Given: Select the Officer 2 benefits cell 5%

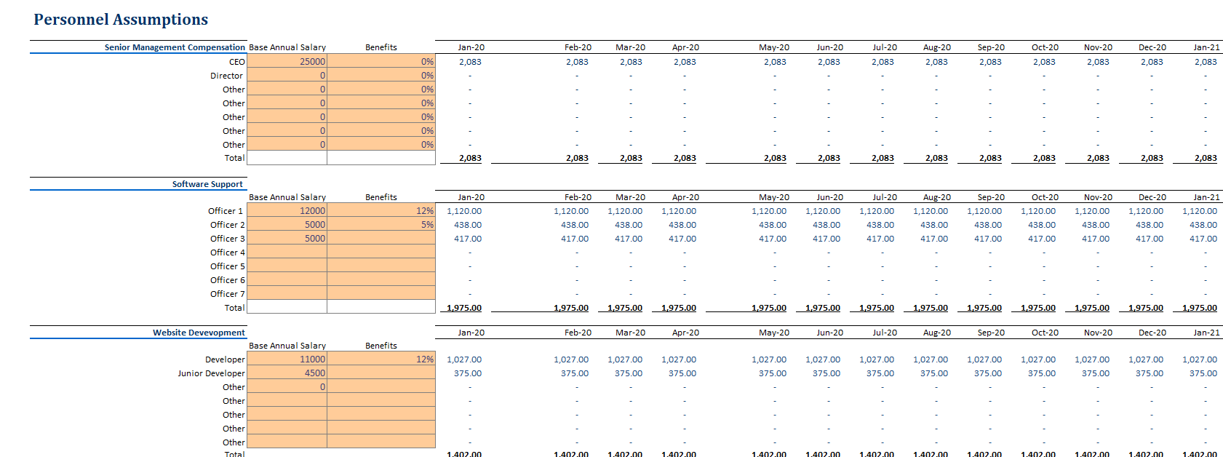Looking at the screenshot, I should [x=381, y=225].
